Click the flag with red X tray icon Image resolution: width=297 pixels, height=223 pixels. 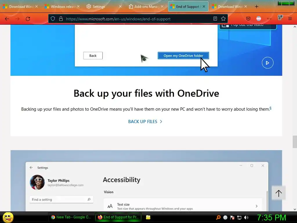tap(232, 217)
